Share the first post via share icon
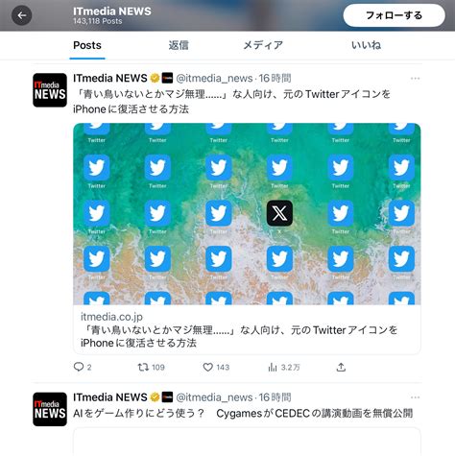 point(341,367)
